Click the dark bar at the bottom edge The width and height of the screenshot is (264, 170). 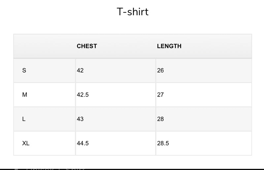(198, 169)
